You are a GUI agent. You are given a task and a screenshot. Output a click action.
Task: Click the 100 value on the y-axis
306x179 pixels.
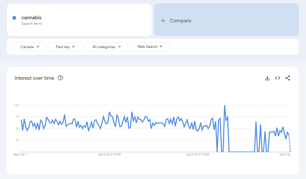[x=16, y=105]
